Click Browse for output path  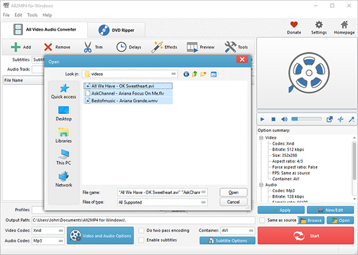click(x=311, y=220)
